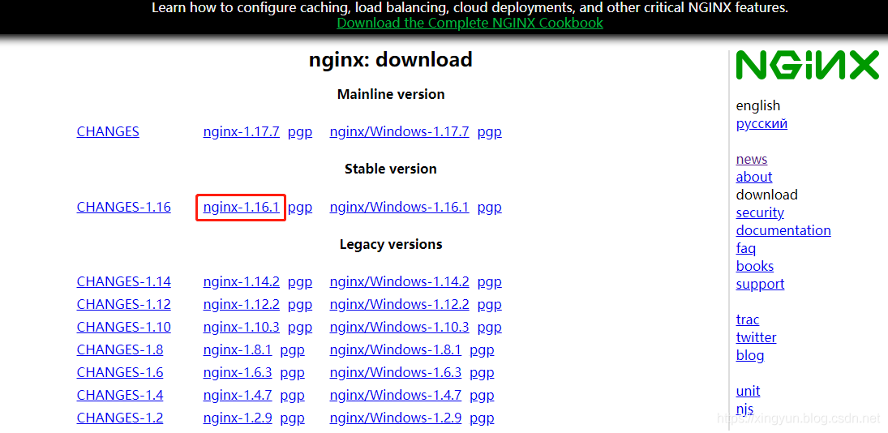Open CHANGES-1.2 link
Viewport: 888px width, 433px height.
119,418
